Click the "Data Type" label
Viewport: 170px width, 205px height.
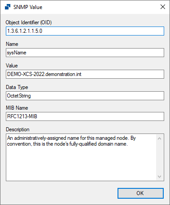pos(17,87)
